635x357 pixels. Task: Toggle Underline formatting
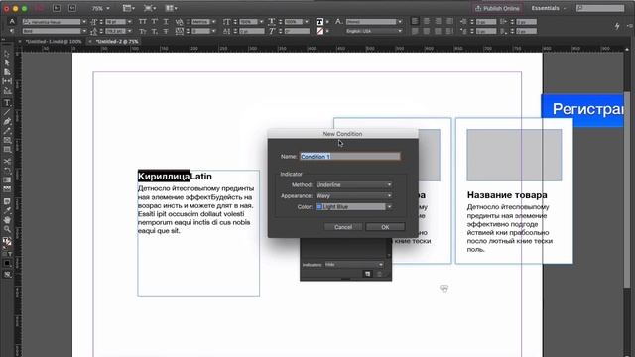click(166, 22)
